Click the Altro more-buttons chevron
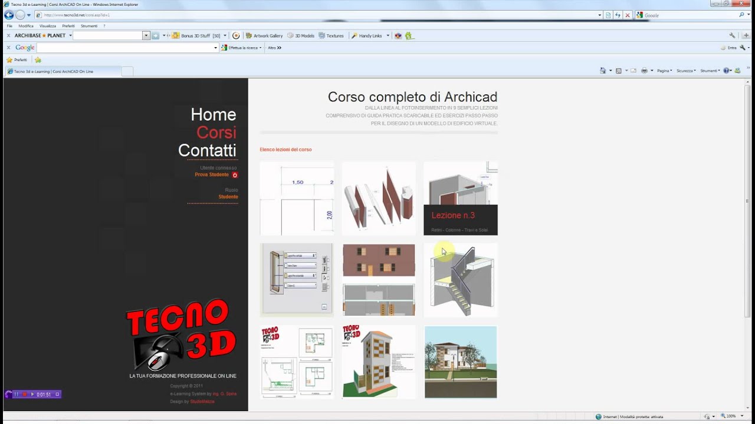This screenshot has height=424, width=755. coord(274,48)
